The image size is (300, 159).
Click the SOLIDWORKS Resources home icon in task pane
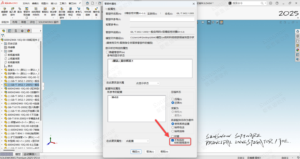297,31
